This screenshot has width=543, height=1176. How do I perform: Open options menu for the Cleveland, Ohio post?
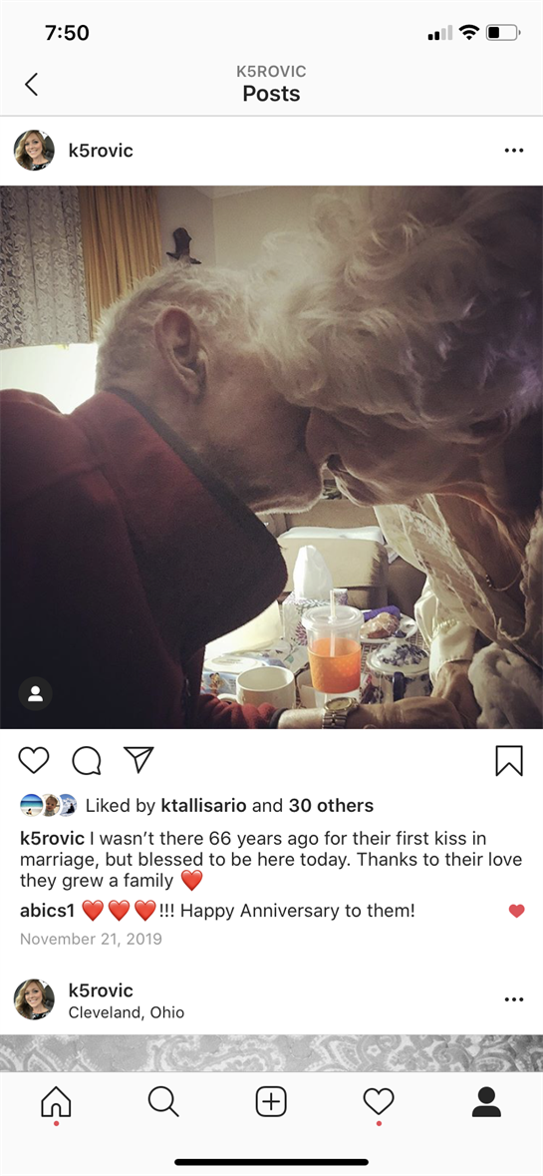(x=514, y=999)
